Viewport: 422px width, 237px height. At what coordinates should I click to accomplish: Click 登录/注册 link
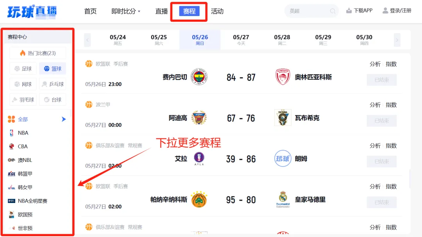click(x=397, y=11)
